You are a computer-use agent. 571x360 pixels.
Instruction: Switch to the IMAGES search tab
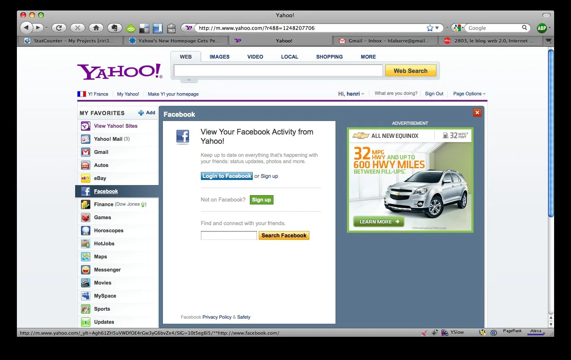[219, 56]
